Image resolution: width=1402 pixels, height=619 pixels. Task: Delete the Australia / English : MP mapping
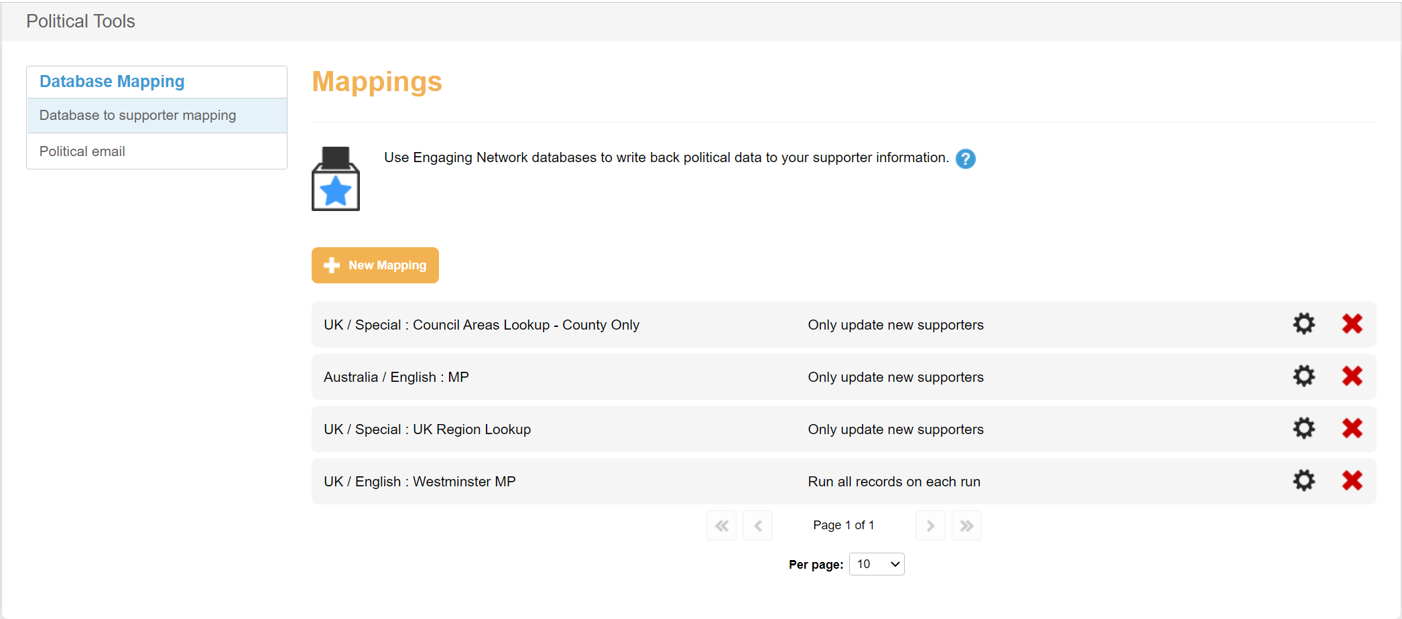coord(1352,376)
